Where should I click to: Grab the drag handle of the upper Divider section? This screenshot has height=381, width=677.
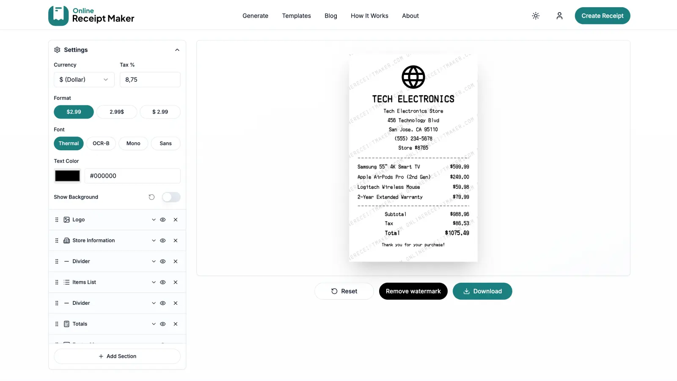point(57,262)
